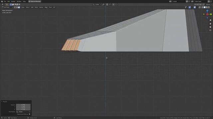Open the Edit menu in top bar
The width and height of the screenshot is (213, 119).
[x=9, y=1]
